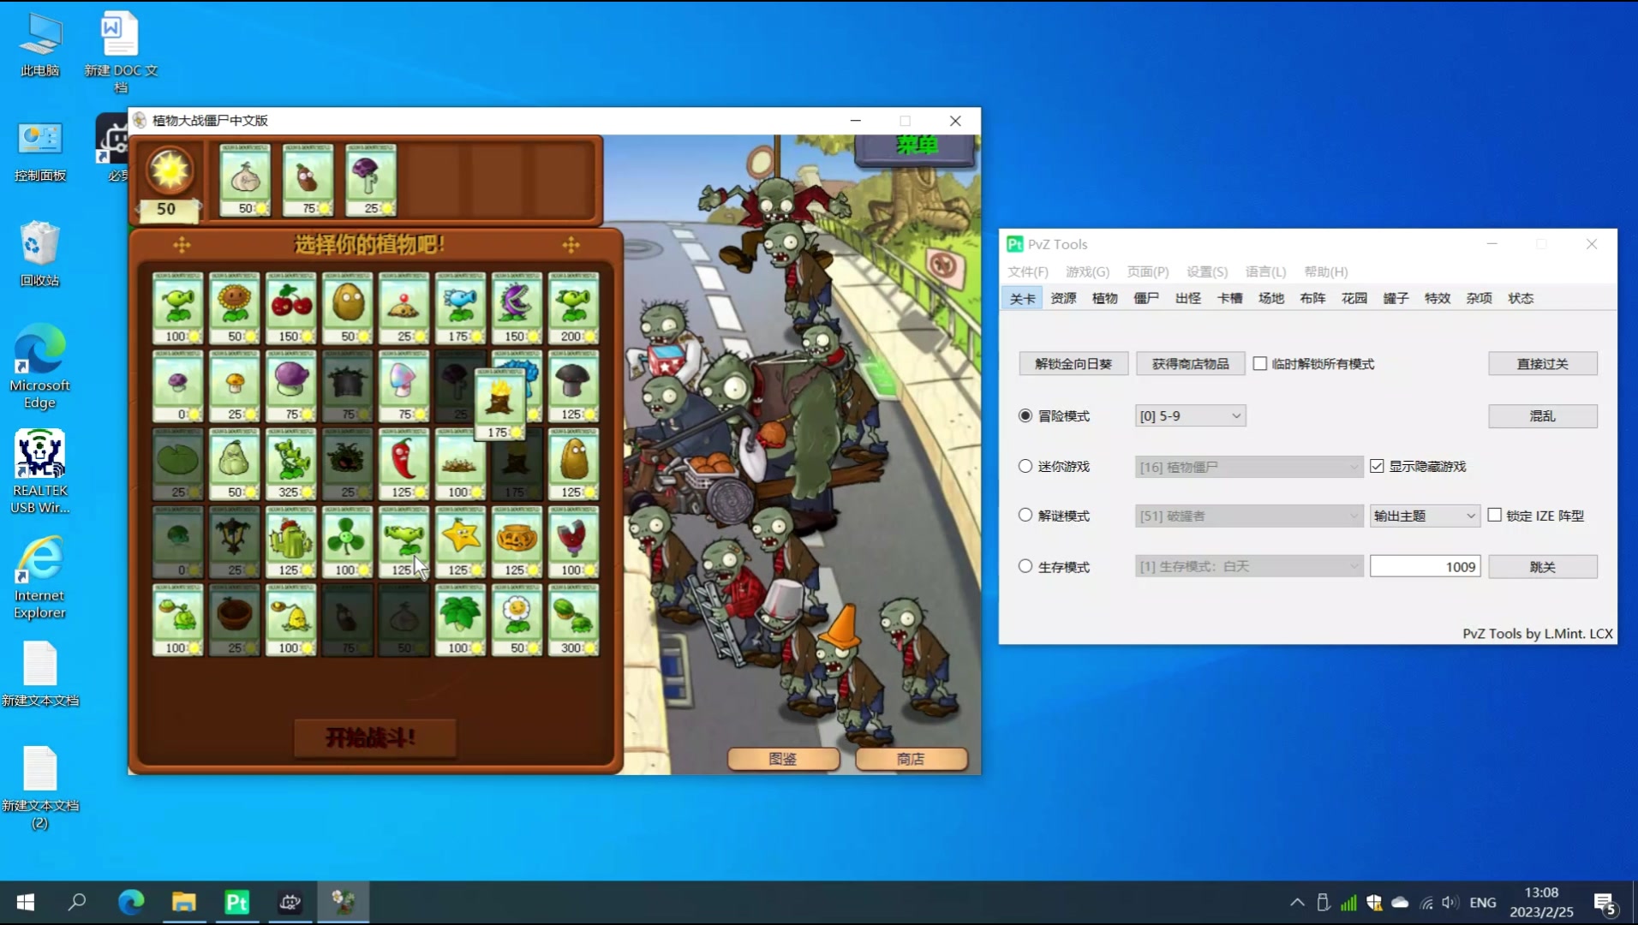Choose the Fume-shroom seed card
1638x925 pixels.
click(x=290, y=386)
